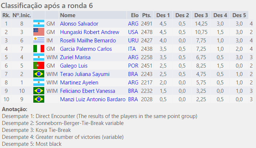Viewport: 256px width, 148px height.
Task: Open player link Manzi Luiz Antonio Bardaro
Action: tap(93, 99)
